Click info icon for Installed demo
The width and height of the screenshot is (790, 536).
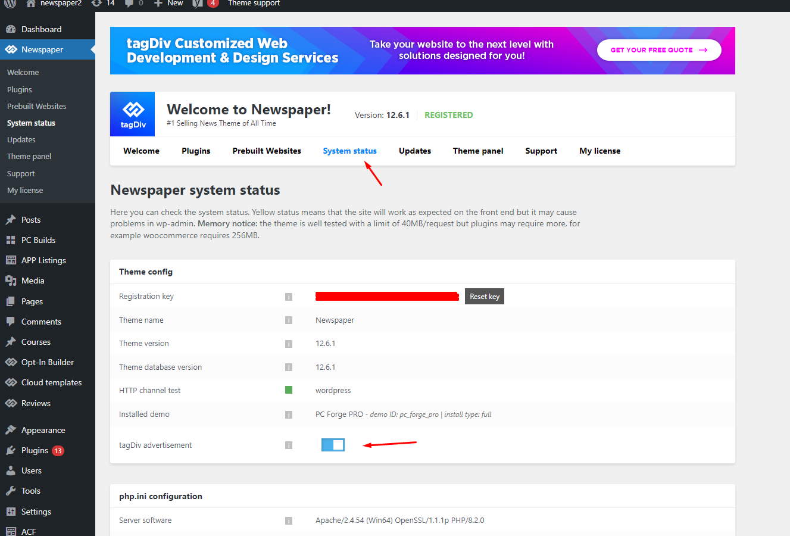(x=289, y=415)
